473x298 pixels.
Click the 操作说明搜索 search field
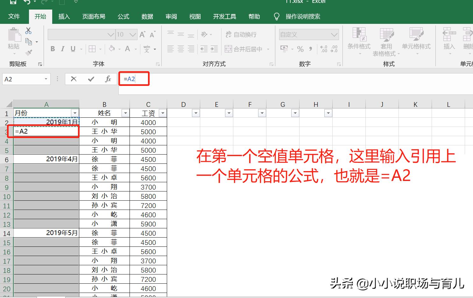coord(302,17)
